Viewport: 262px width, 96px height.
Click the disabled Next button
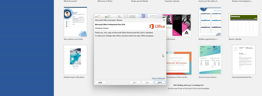[x=147, y=82]
